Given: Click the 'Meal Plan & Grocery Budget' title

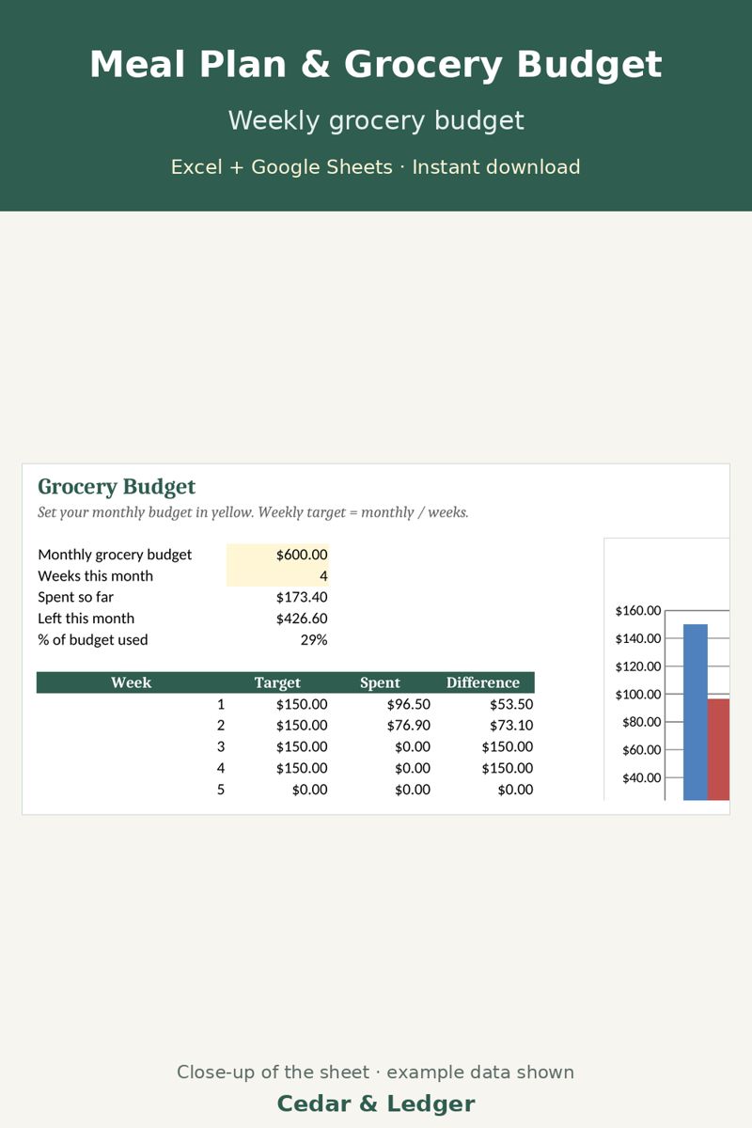Looking at the screenshot, I should click(x=376, y=66).
